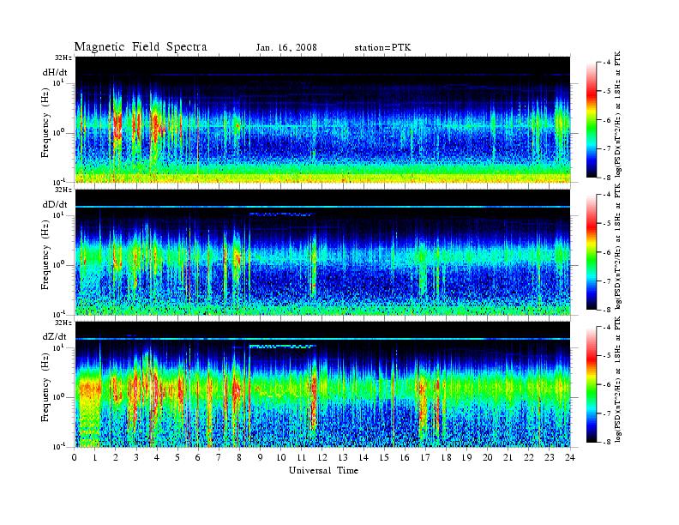Click the '32Hz' label above dH/dt panel
Image resolution: width=679 pixels, height=525 pixels.
pos(63,57)
